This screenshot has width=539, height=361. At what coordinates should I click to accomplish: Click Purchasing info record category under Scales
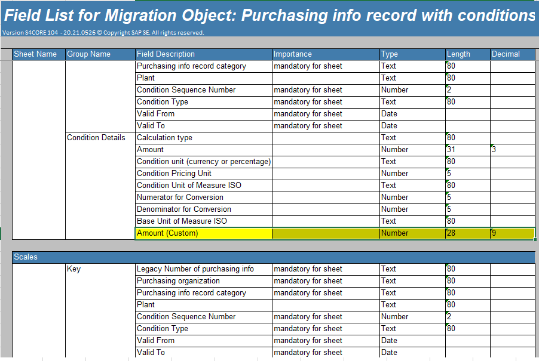pyautogui.click(x=204, y=293)
